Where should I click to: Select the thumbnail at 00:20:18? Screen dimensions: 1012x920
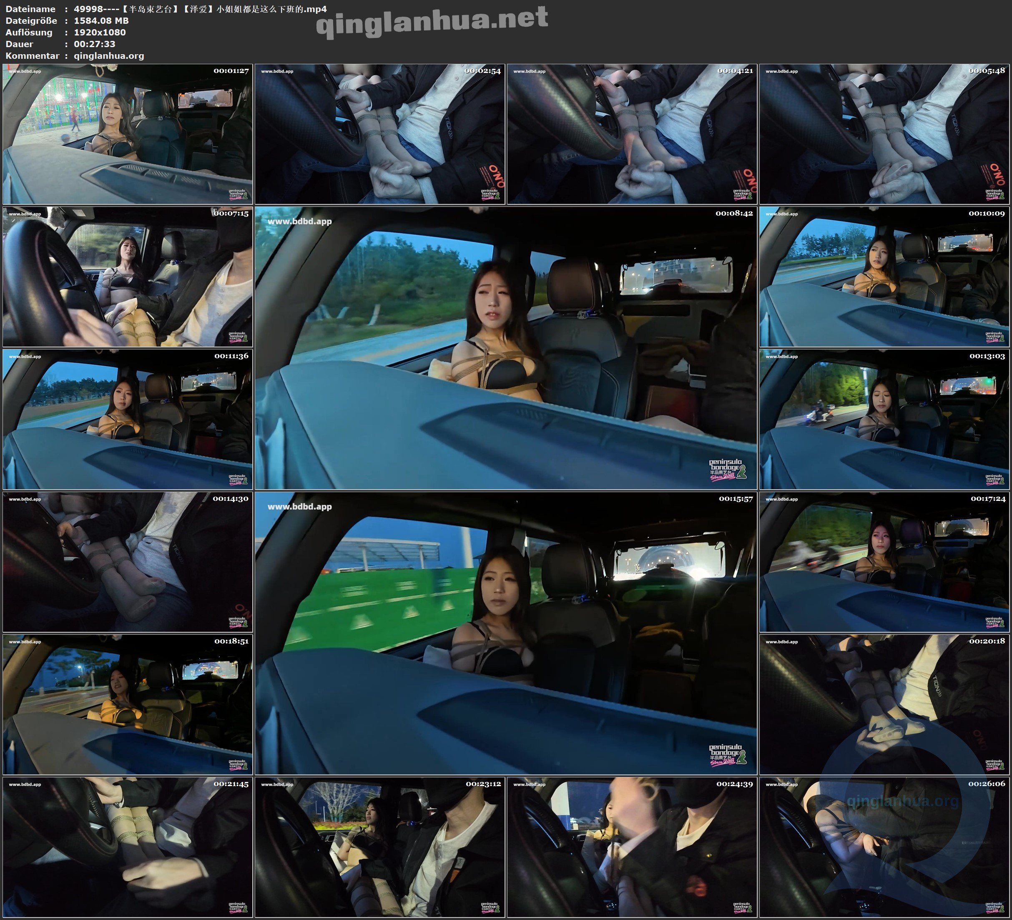pos(884,704)
